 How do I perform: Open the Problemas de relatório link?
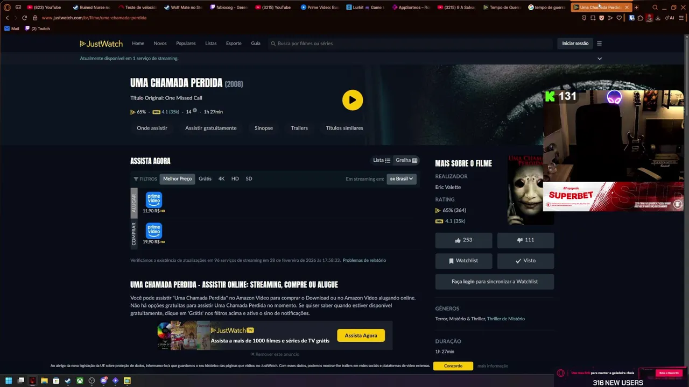click(x=364, y=261)
